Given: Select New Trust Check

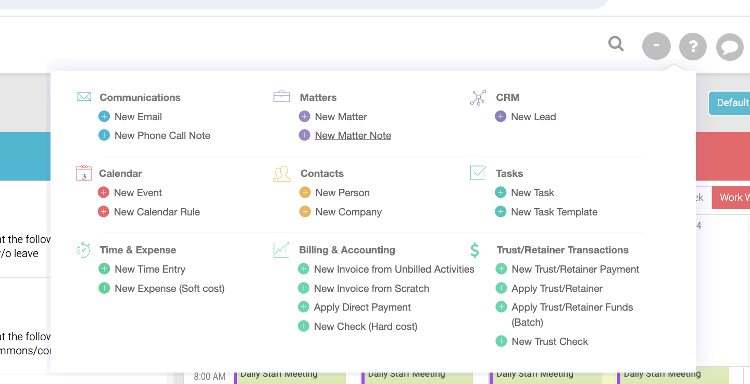Looking at the screenshot, I should pos(550,341).
